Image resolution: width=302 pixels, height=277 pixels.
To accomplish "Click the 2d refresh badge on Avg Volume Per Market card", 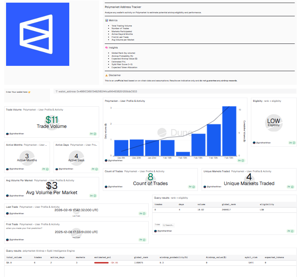I will pyautogui.click(x=93, y=196).
